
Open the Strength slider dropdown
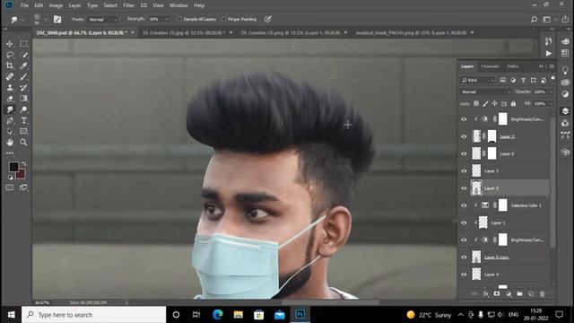pyautogui.click(x=167, y=19)
